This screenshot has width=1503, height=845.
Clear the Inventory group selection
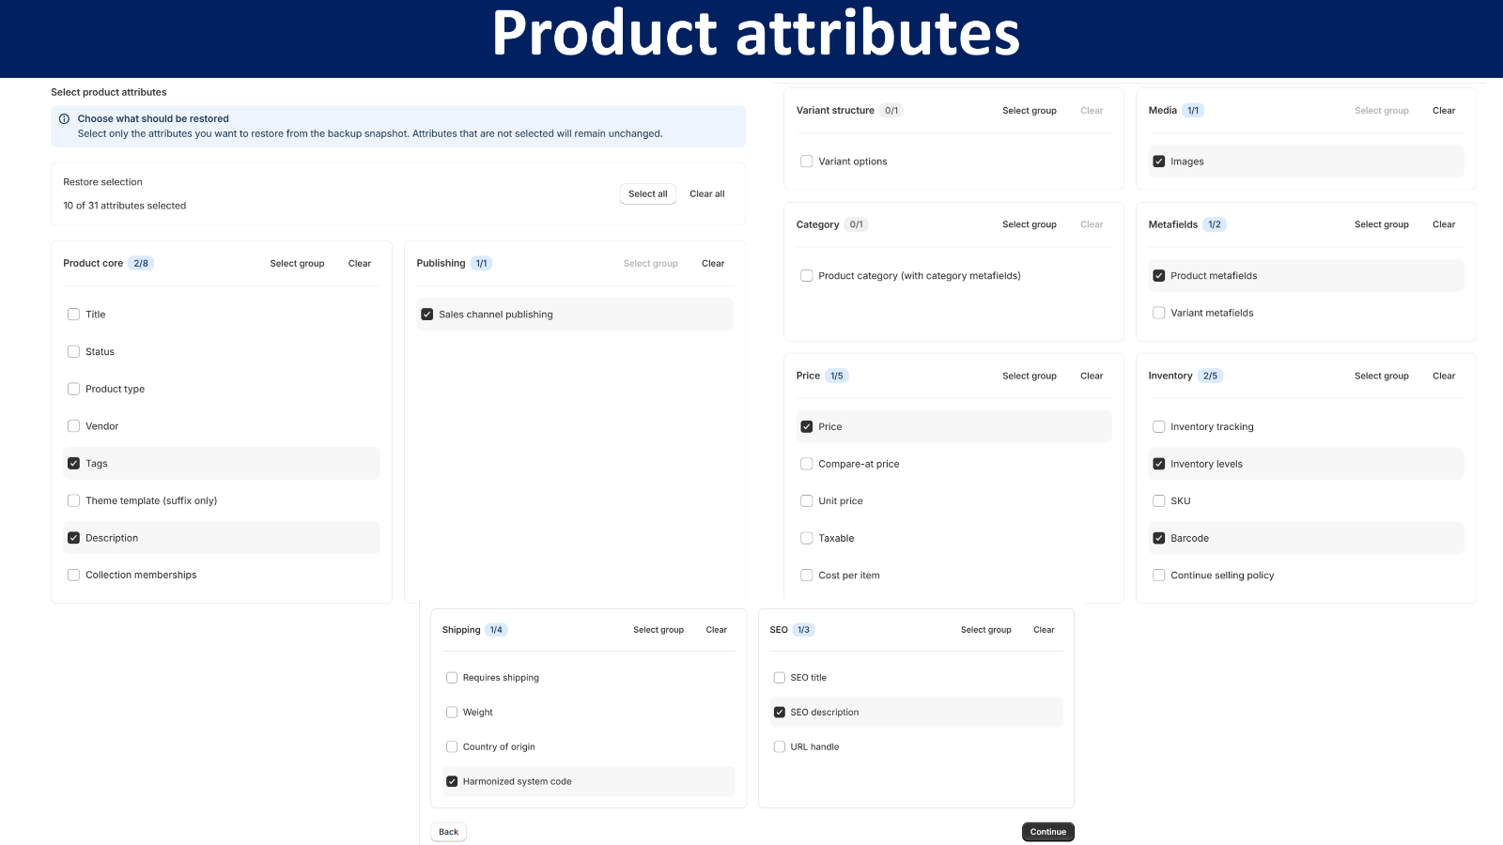point(1444,376)
